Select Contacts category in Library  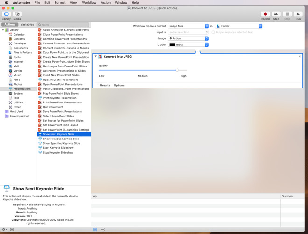pyautogui.click(x=19, y=39)
